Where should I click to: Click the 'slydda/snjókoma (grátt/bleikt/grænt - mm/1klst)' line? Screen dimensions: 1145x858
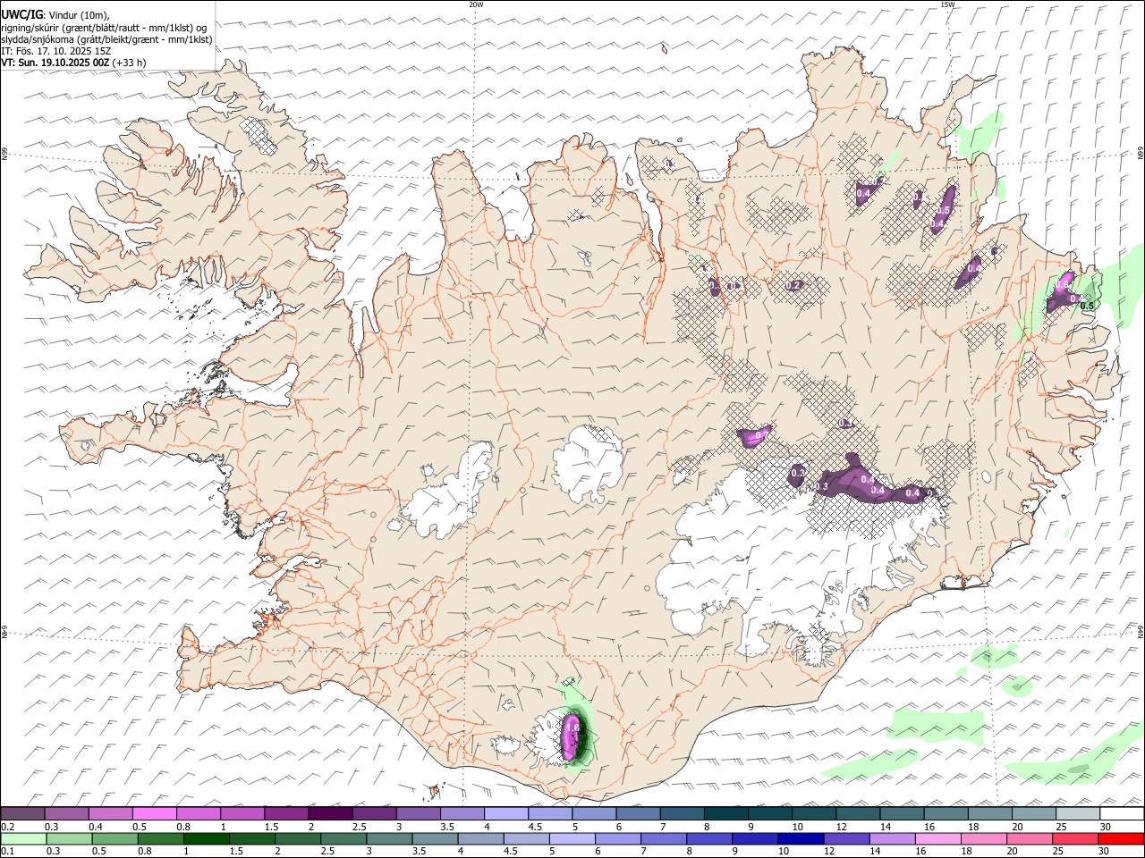coord(106,39)
